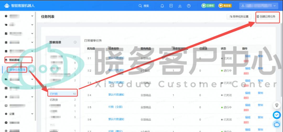Click the 智能客服机器人 app title
This screenshot has height=132, width=283.
[x=23, y=6]
